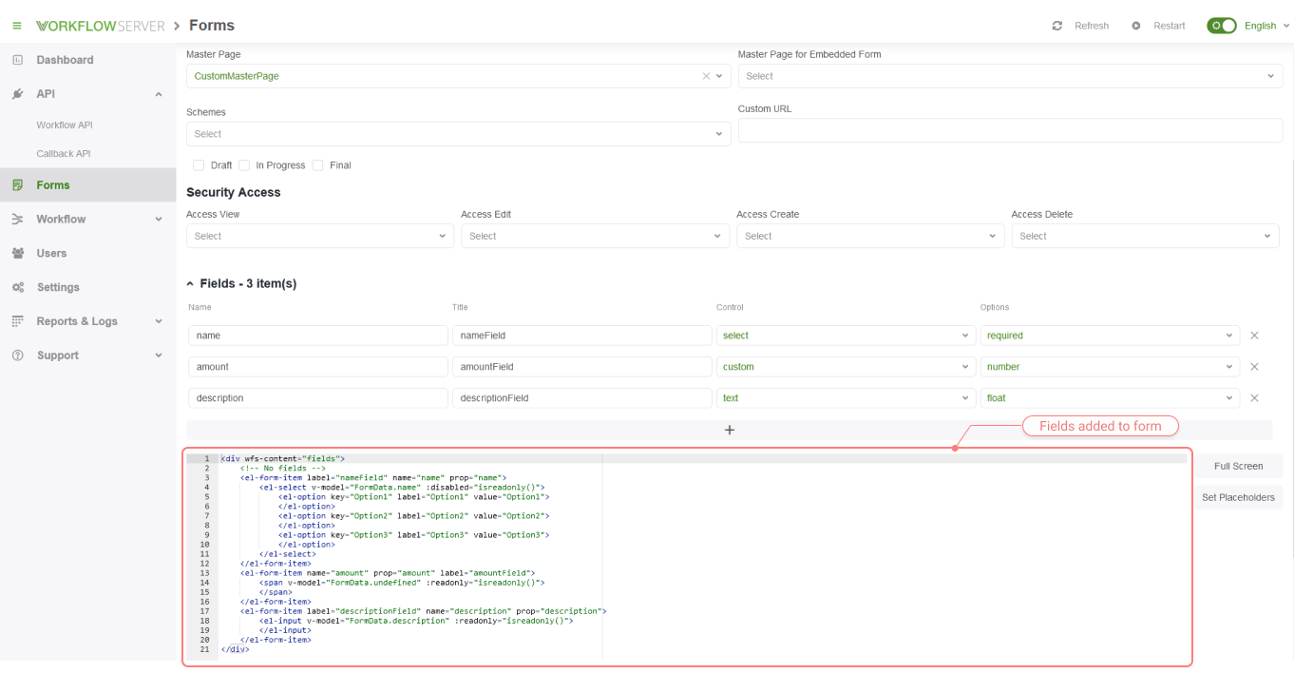1294x673 pixels.
Task: Click the description Name input
Action: pos(318,398)
